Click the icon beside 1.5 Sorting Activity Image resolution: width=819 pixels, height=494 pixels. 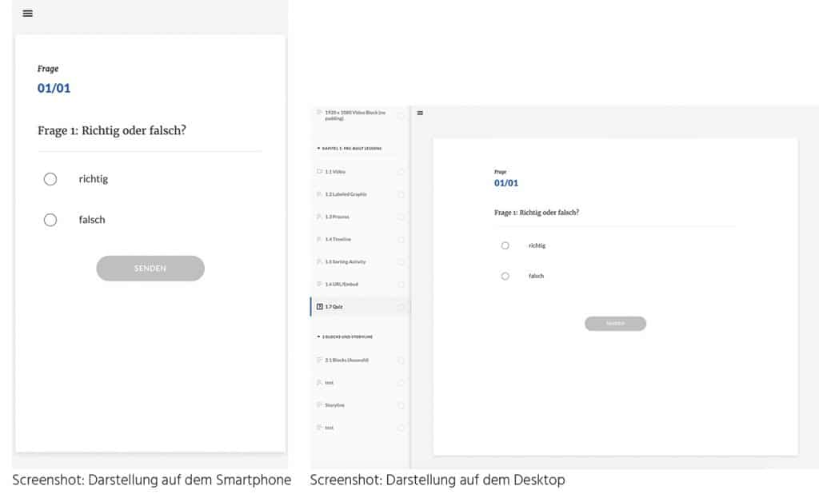320,261
